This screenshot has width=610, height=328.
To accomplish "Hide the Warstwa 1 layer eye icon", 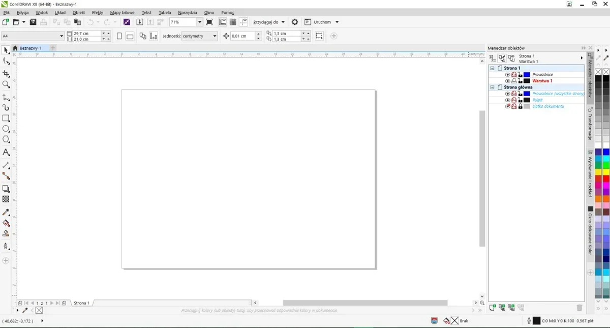I will pyautogui.click(x=507, y=81).
